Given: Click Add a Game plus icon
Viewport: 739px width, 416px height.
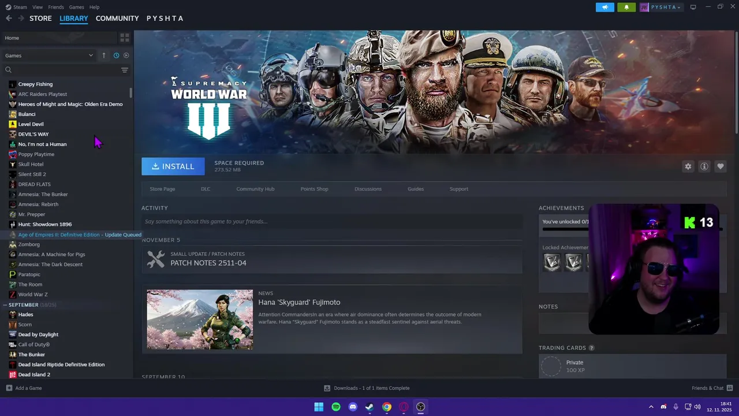Looking at the screenshot, I should pos(9,388).
